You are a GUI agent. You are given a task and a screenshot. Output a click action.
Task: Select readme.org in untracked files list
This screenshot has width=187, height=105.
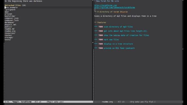click(x=10, y=31)
